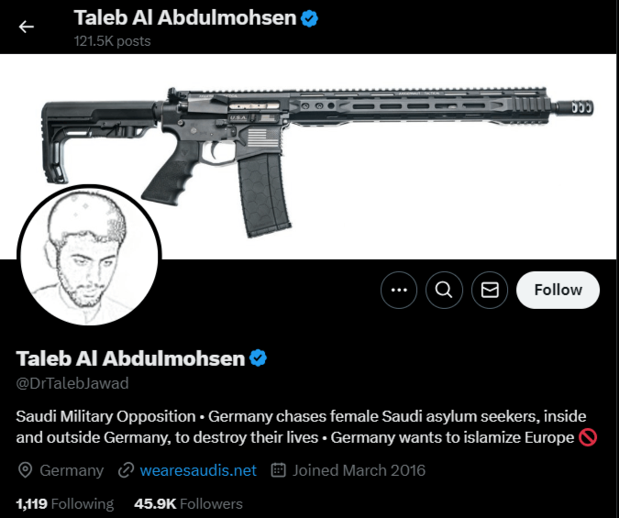Click the 121.5K posts count in the header
619x518 pixels.
(x=112, y=40)
